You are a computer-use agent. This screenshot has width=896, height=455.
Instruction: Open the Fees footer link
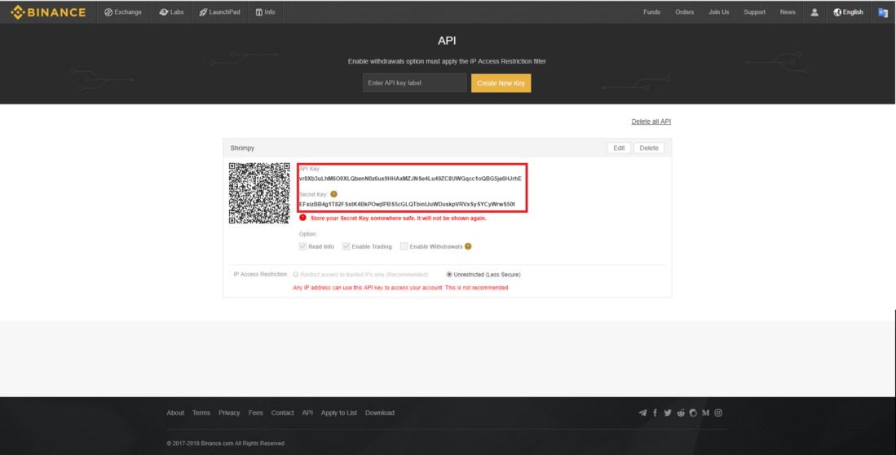coord(255,413)
